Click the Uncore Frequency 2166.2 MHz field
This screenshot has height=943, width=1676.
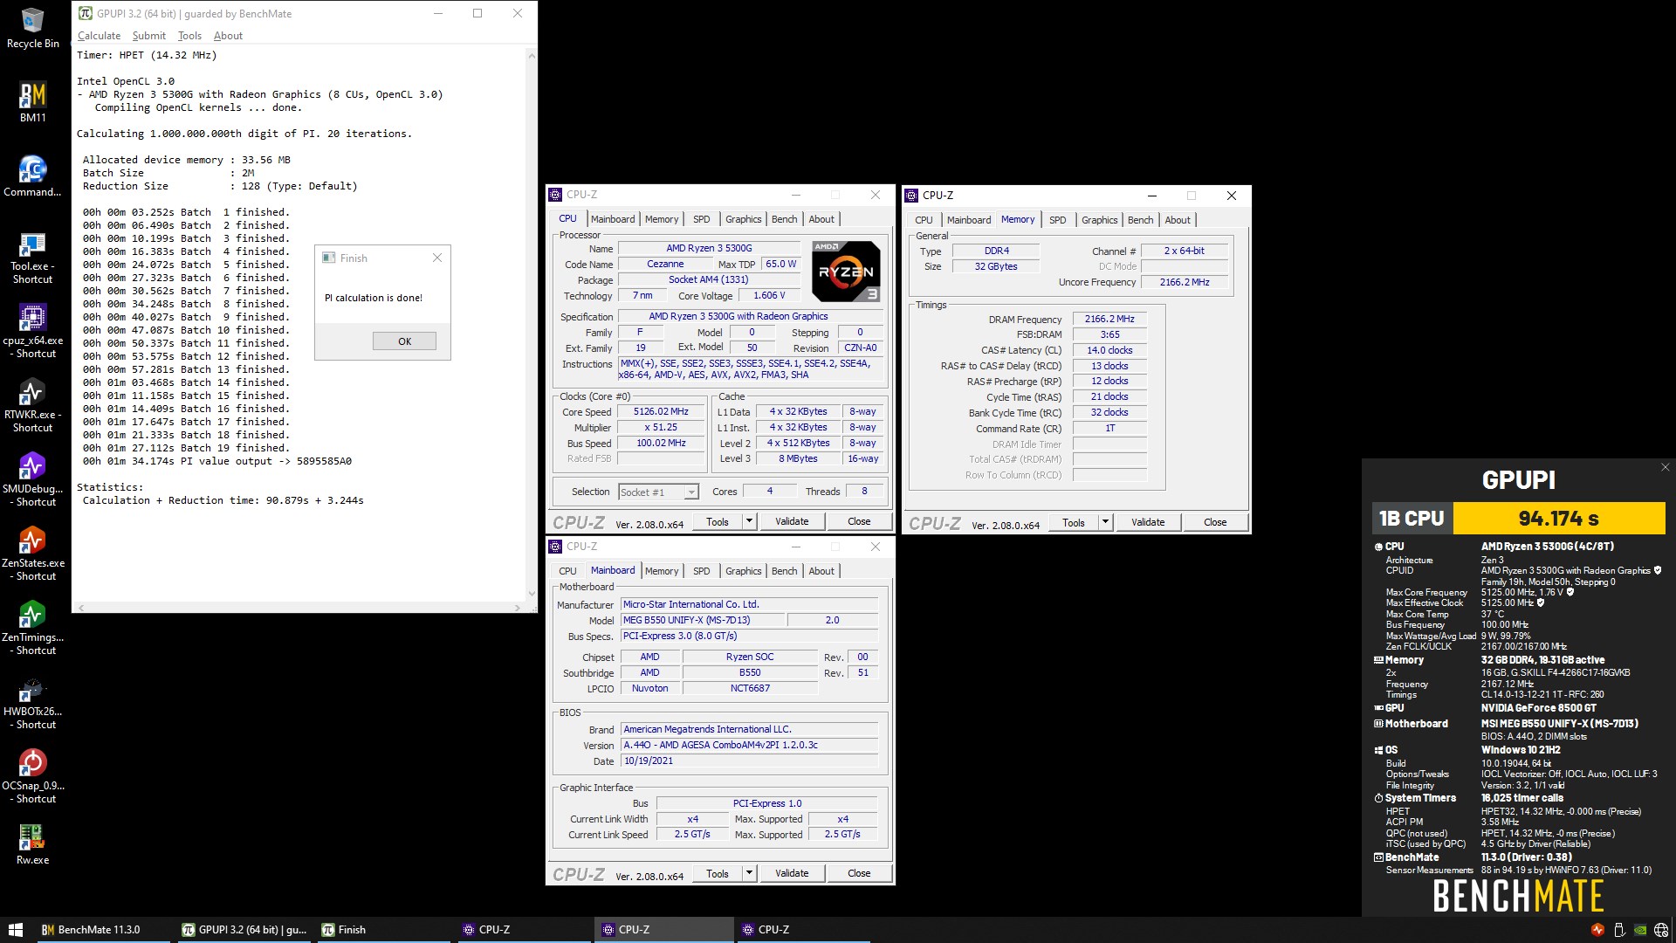point(1185,282)
